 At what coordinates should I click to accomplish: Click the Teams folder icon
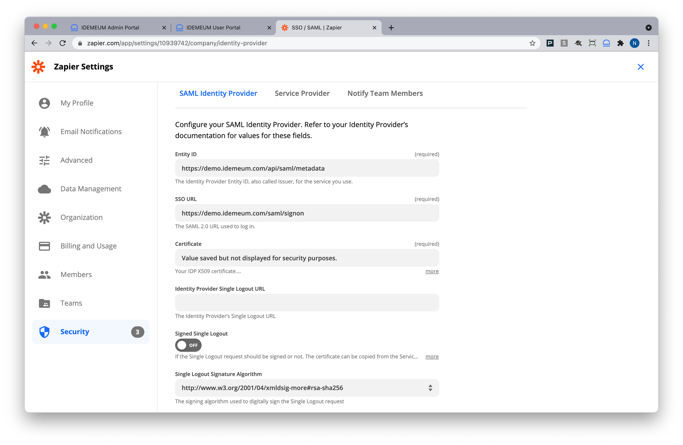44,303
